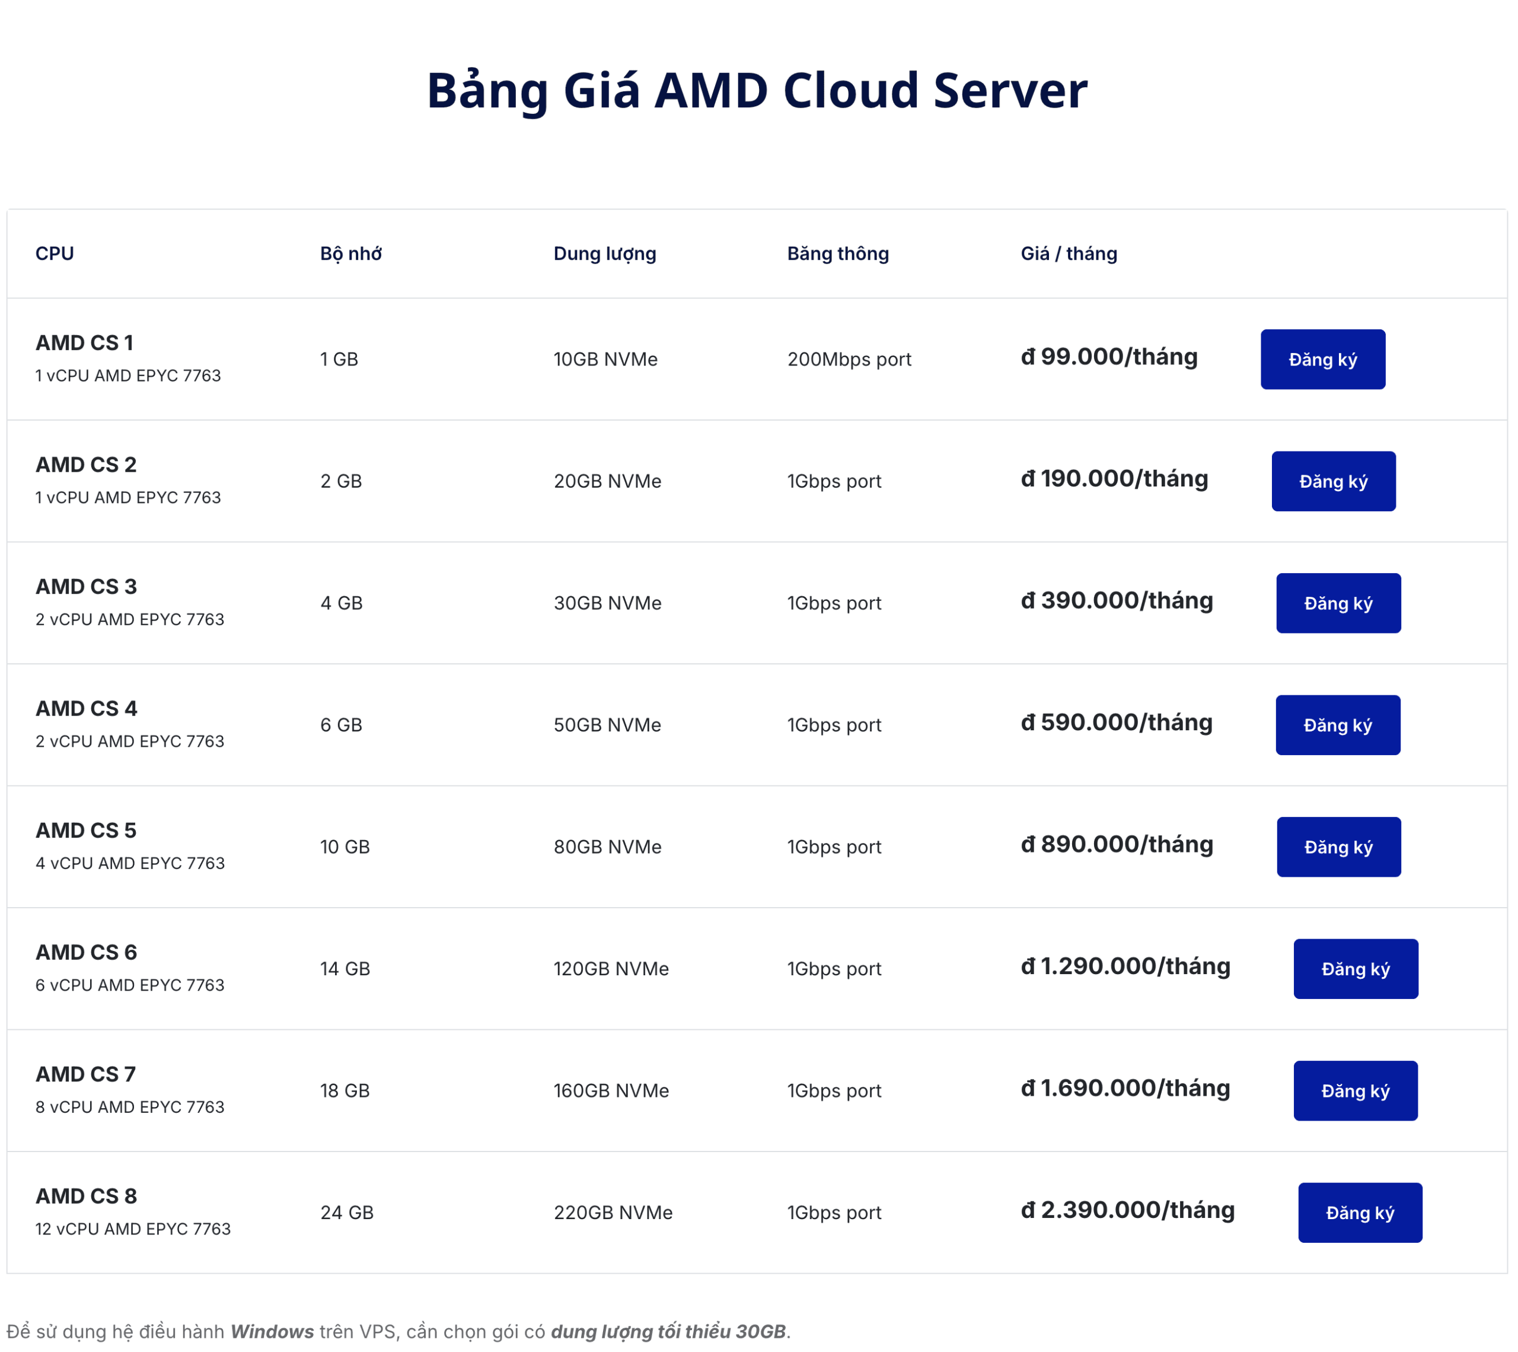
Task: Click Đăng ký for AMD CS 1
Action: (1322, 360)
